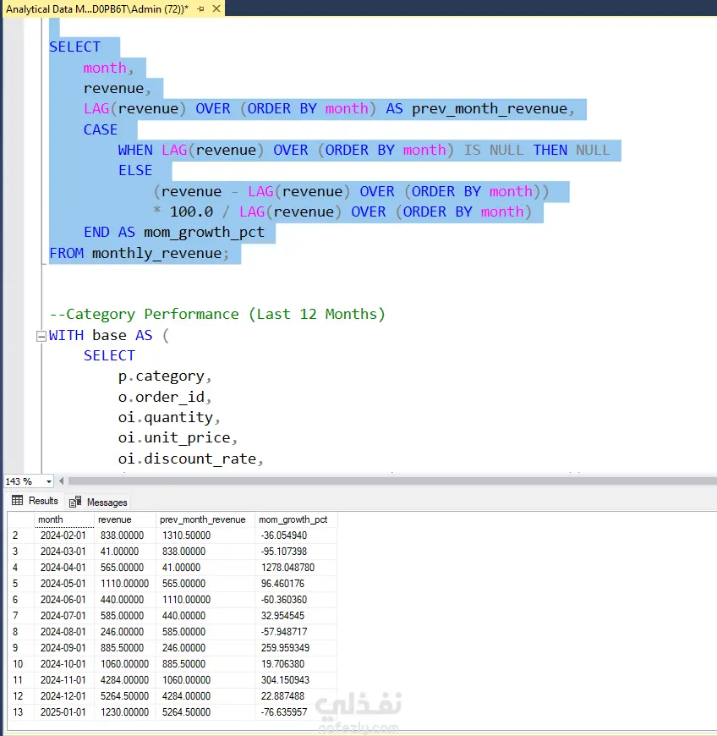
Task: Select result row number 7
Action: 20,616
